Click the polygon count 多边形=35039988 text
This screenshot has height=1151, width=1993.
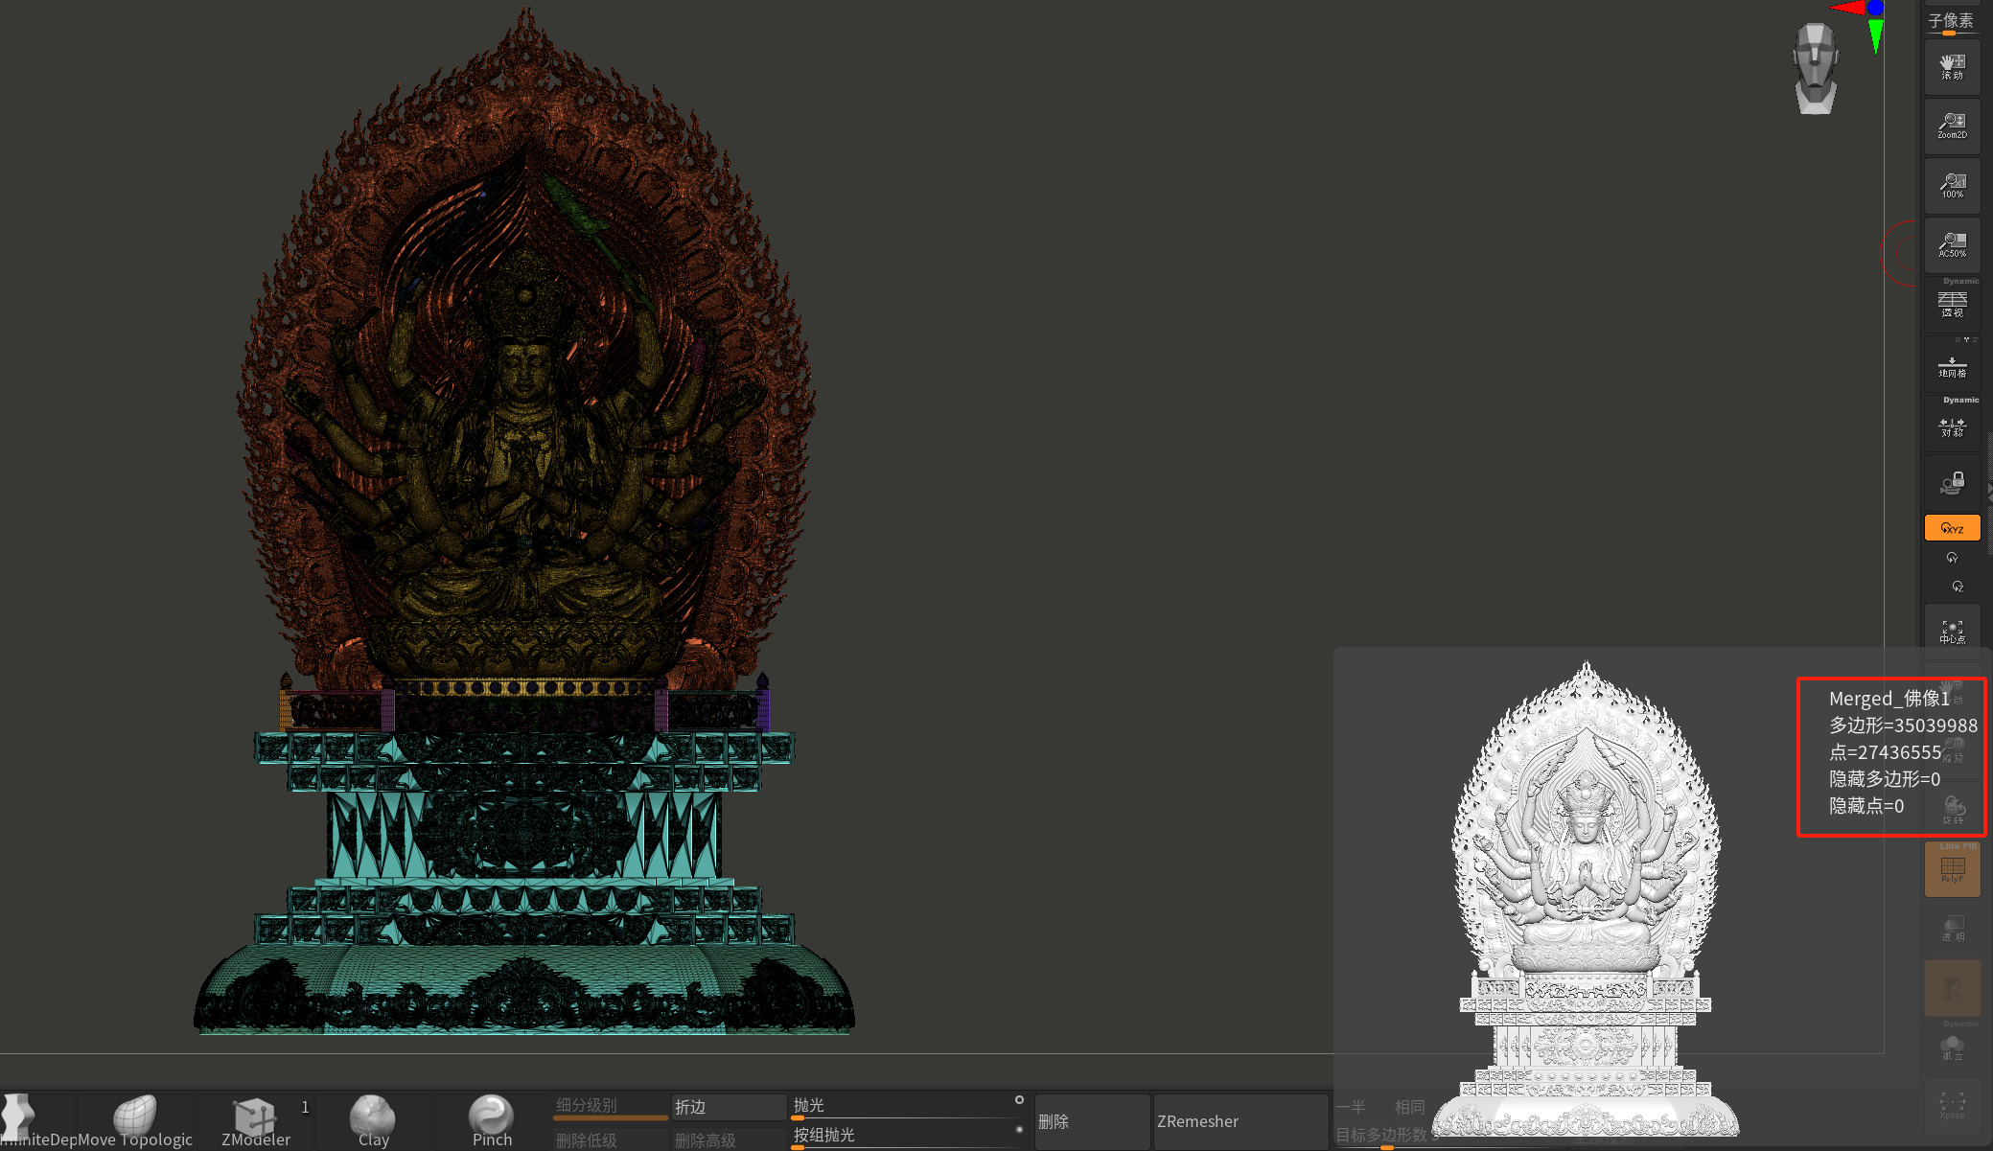1903,725
